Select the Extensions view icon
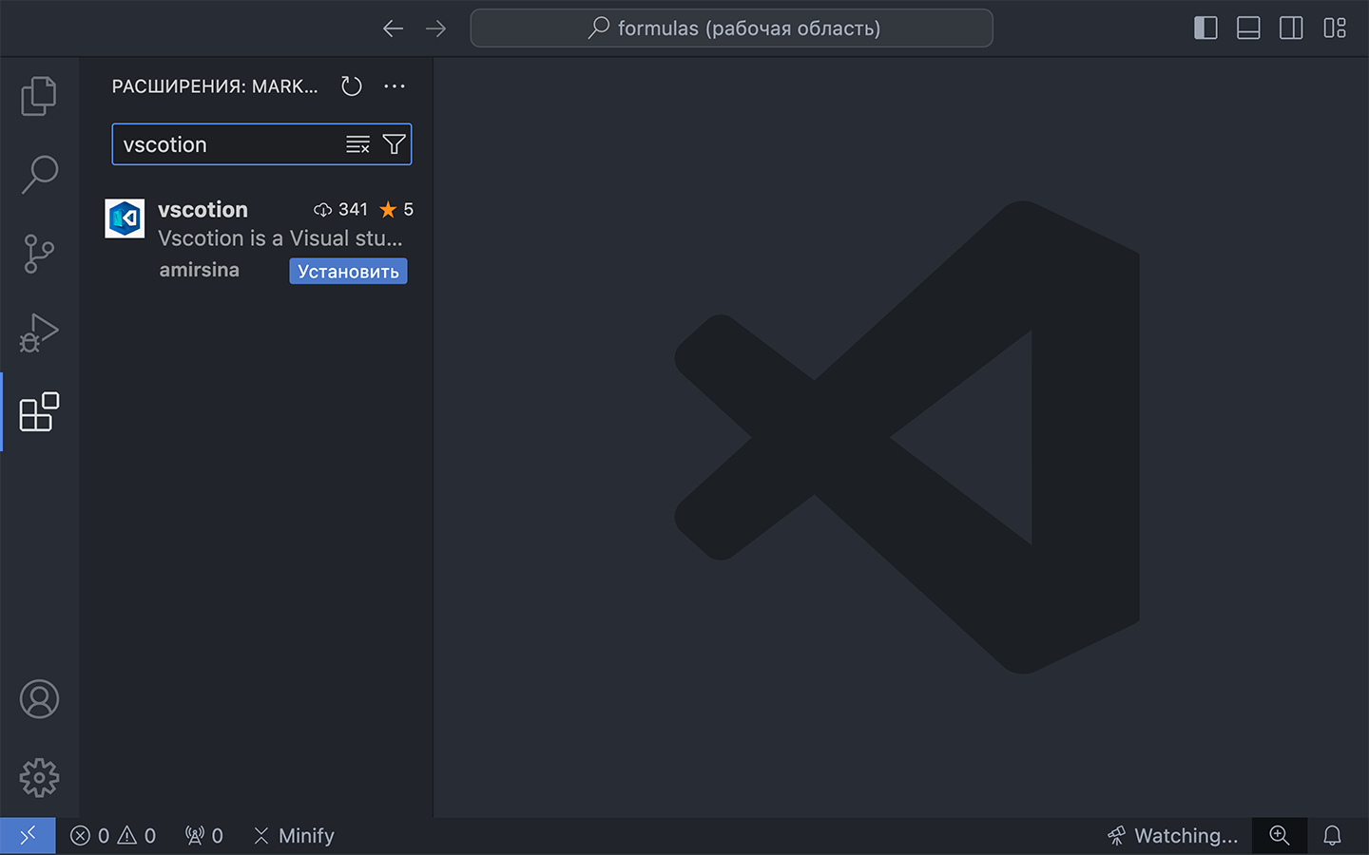 39,412
